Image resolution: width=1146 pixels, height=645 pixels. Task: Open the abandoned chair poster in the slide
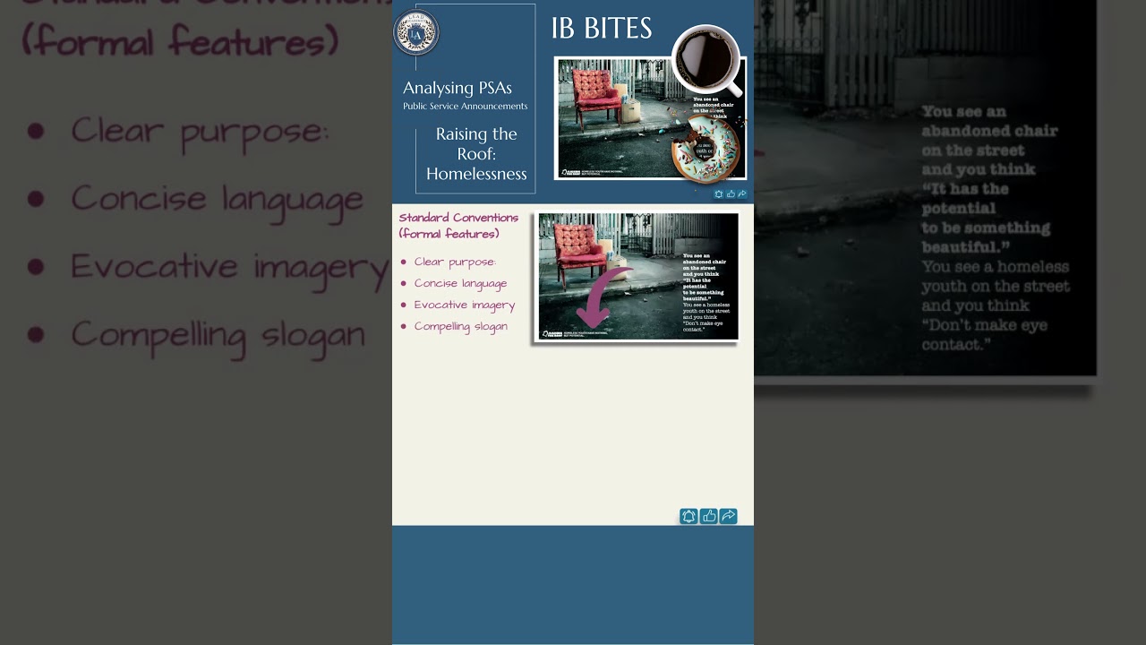638,277
